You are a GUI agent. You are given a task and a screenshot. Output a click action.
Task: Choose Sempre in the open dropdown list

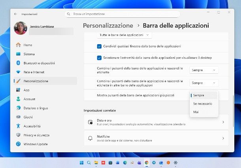pyautogui.click(x=204, y=95)
